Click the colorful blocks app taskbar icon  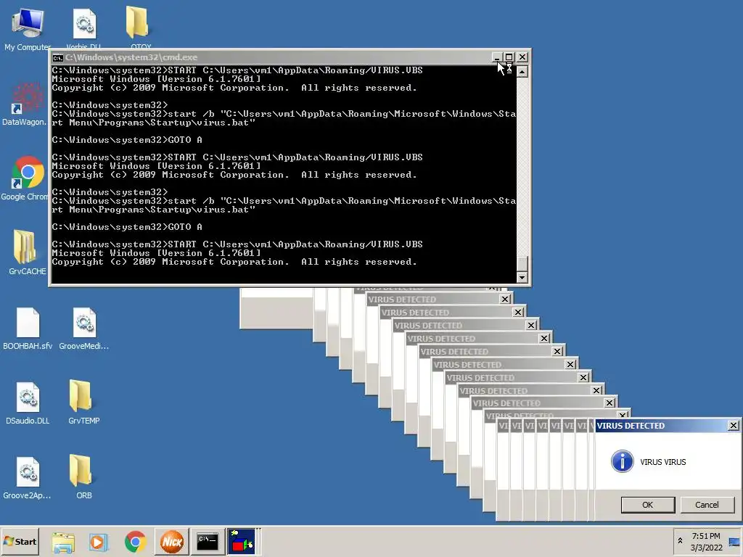[x=242, y=541]
